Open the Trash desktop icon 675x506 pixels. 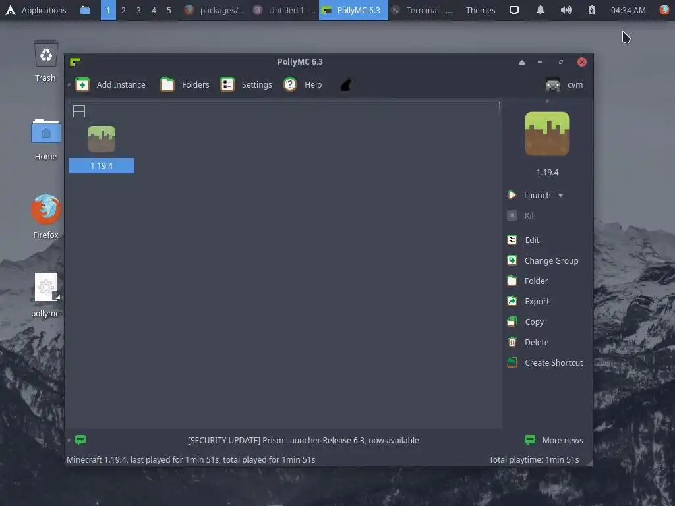45,61
